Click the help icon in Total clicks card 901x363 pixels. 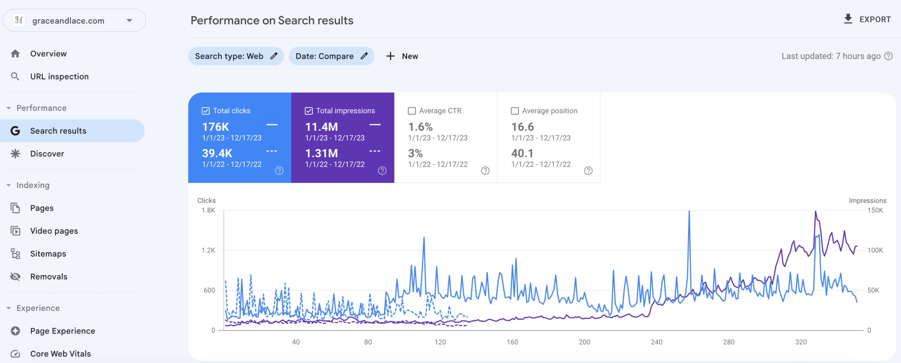279,171
